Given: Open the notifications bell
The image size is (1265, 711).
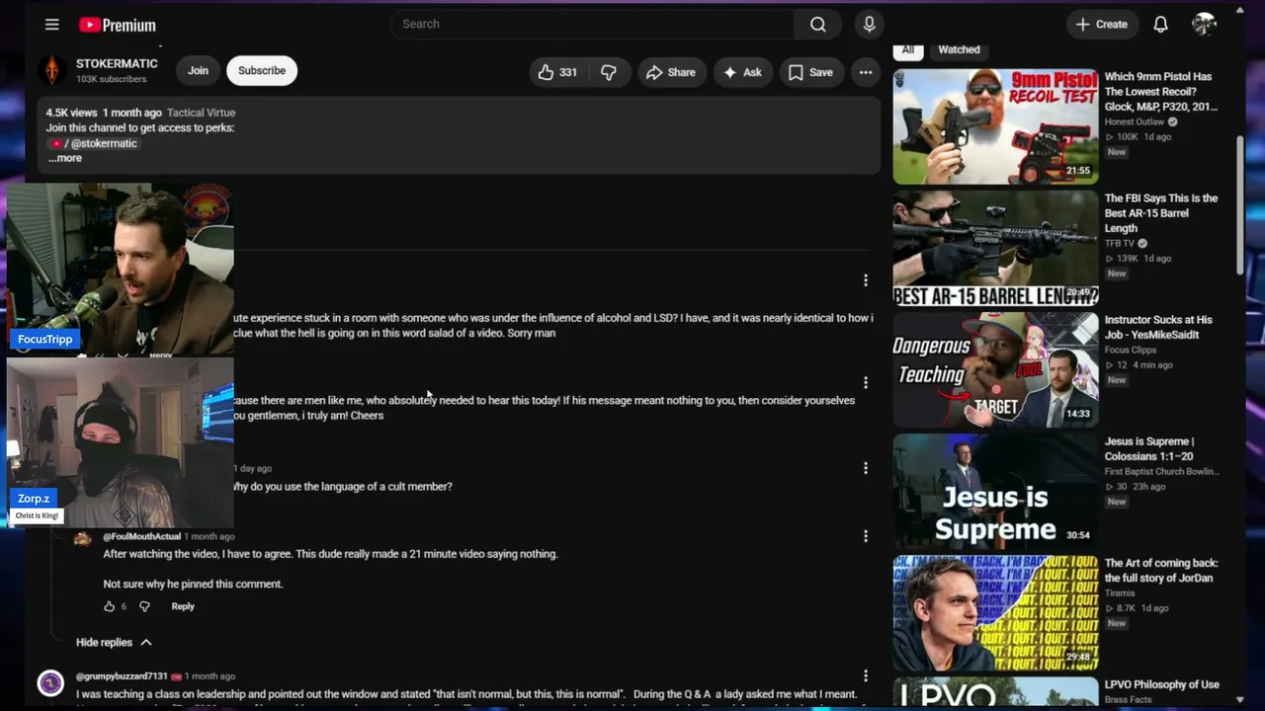Looking at the screenshot, I should (x=1161, y=25).
